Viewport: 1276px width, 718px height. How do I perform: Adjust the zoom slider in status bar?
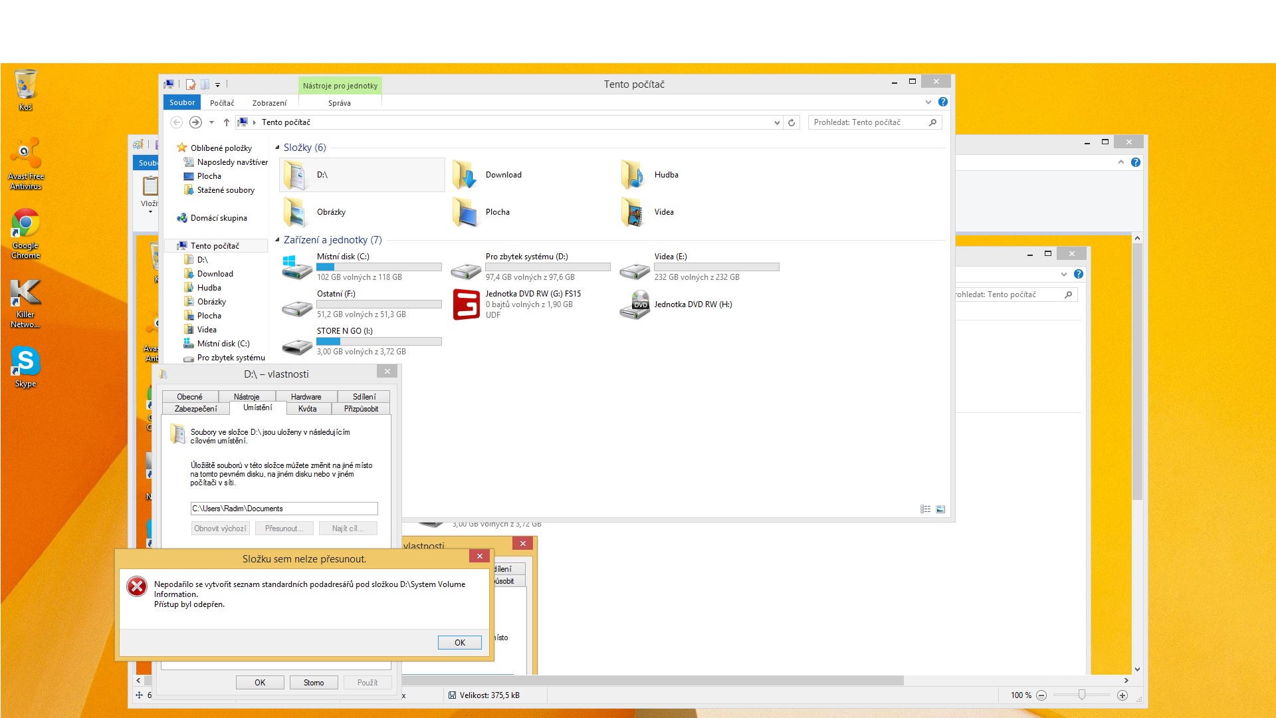(x=1082, y=695)
